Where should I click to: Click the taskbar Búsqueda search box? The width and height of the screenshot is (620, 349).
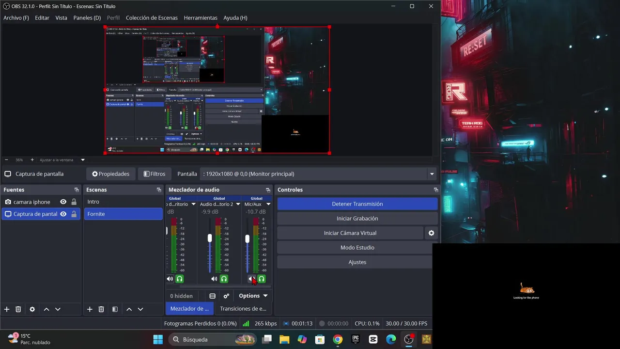213,339
